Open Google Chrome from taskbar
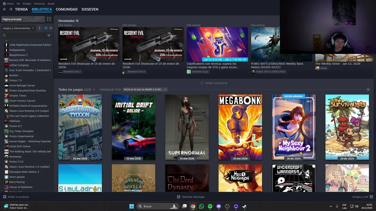376x211 pixels. click(x=193, y=206)
